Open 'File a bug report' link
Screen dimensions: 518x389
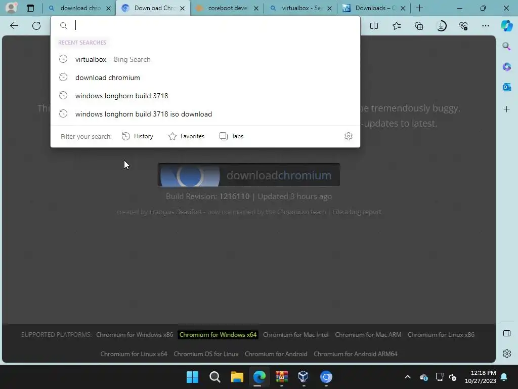[357, 212]
